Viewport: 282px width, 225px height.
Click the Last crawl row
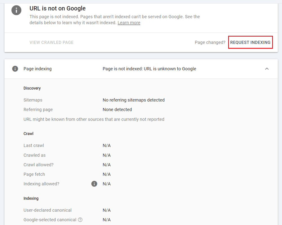34,145
